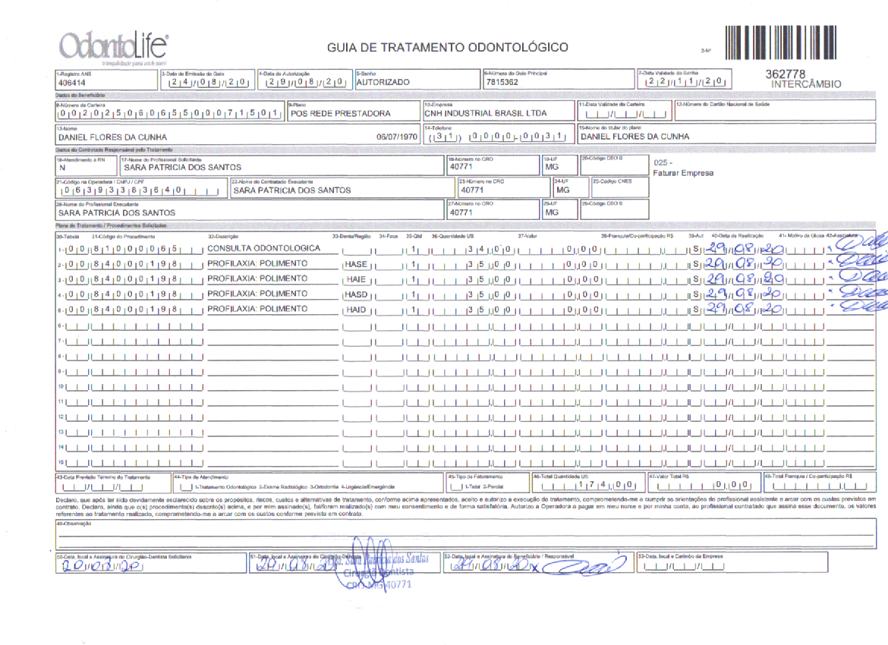
Task: Click the OdontoLife logo
Action: pyautogui.click(x=112, y=49)
